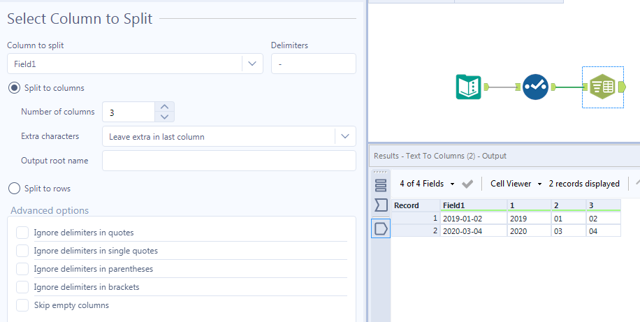Select the connection between Select and Text To Columns

570,87
